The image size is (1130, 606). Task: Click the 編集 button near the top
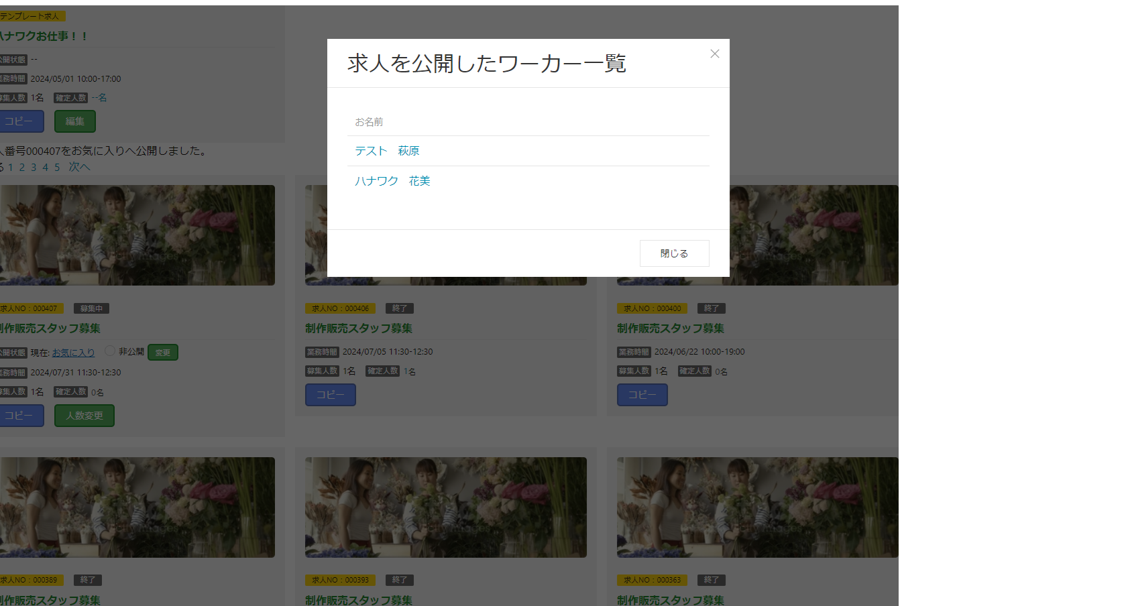click(x=74, y=121)
